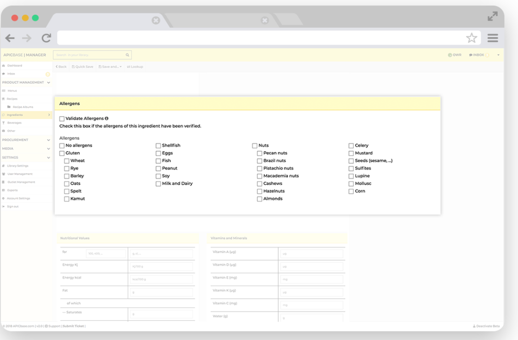Check the Eggs allergen box
The height and width of the screenshot is (340, 518).
(158, 153)
